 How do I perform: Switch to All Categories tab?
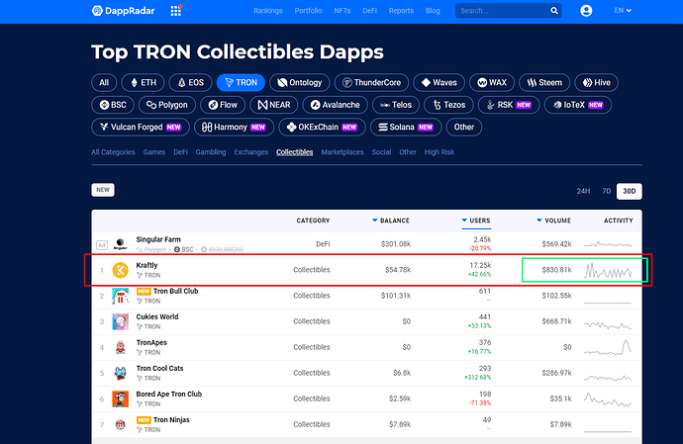pyautogui.click(x=113, y=152)
